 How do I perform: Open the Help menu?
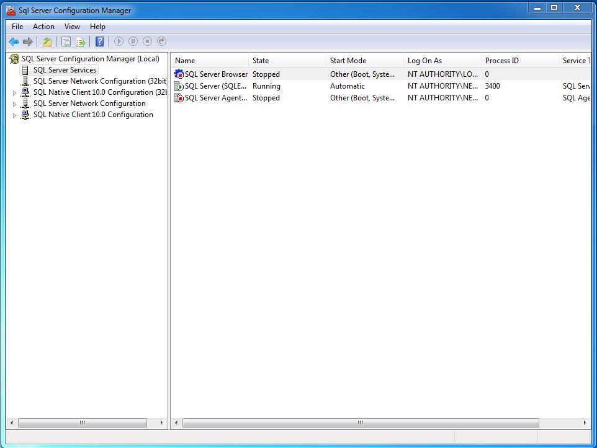[x=97, y=27]
